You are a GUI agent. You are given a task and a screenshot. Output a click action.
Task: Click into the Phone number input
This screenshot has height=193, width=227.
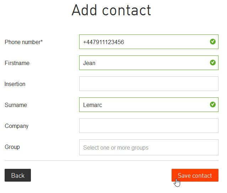pyautogui.click(x=149, y=42)
